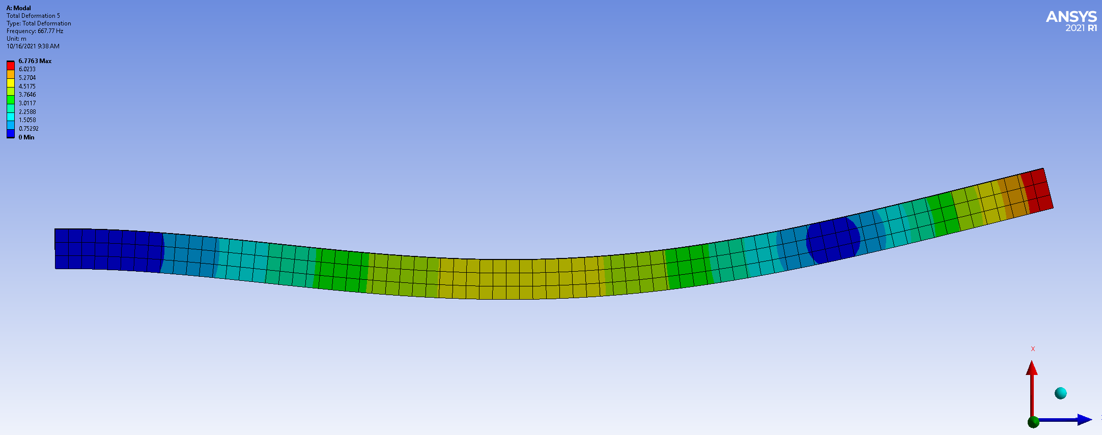This screenshot has width=1102, height=435.
Task: Click the '2.2588' legend value
Action: point(27,112)
